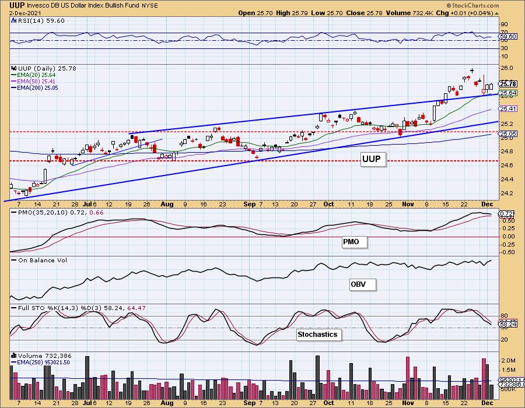Click the EMA(50) 25.41 legend text
Image resolution: width=525 pixels, height=408 pixels.
(37, 82)
